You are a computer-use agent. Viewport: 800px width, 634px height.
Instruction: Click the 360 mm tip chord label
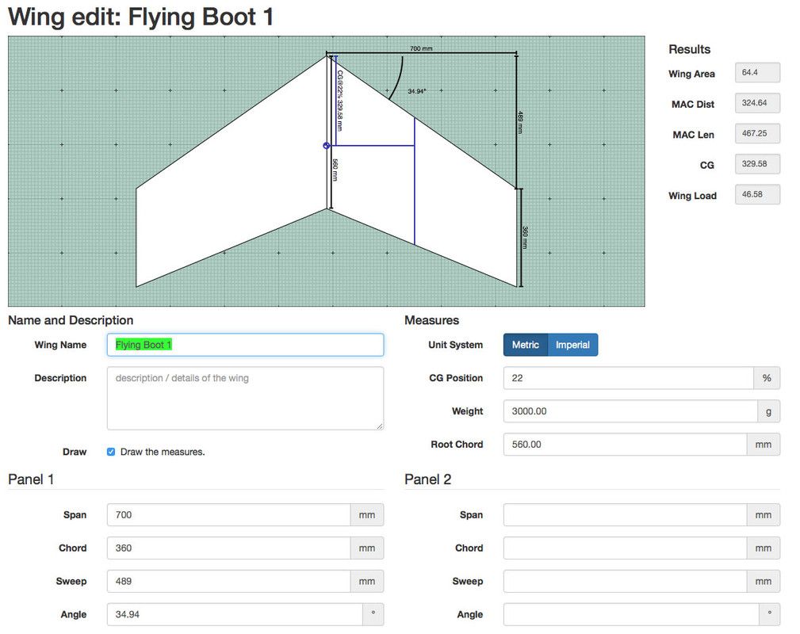[525, 238]
